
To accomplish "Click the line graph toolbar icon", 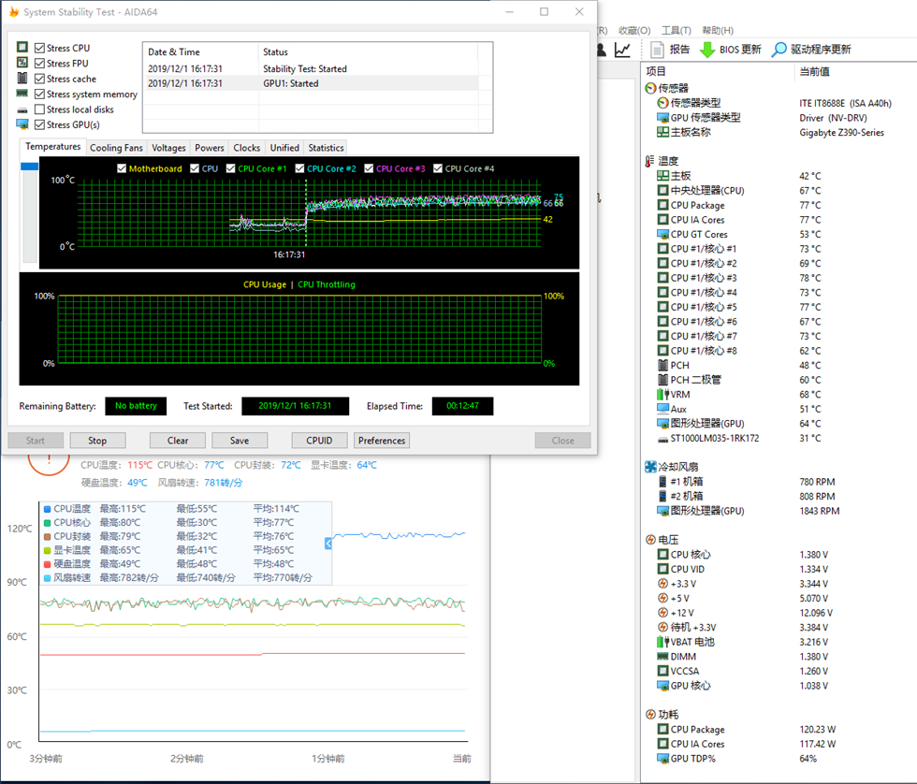I will pyautogui.click(x=622, y=50).
